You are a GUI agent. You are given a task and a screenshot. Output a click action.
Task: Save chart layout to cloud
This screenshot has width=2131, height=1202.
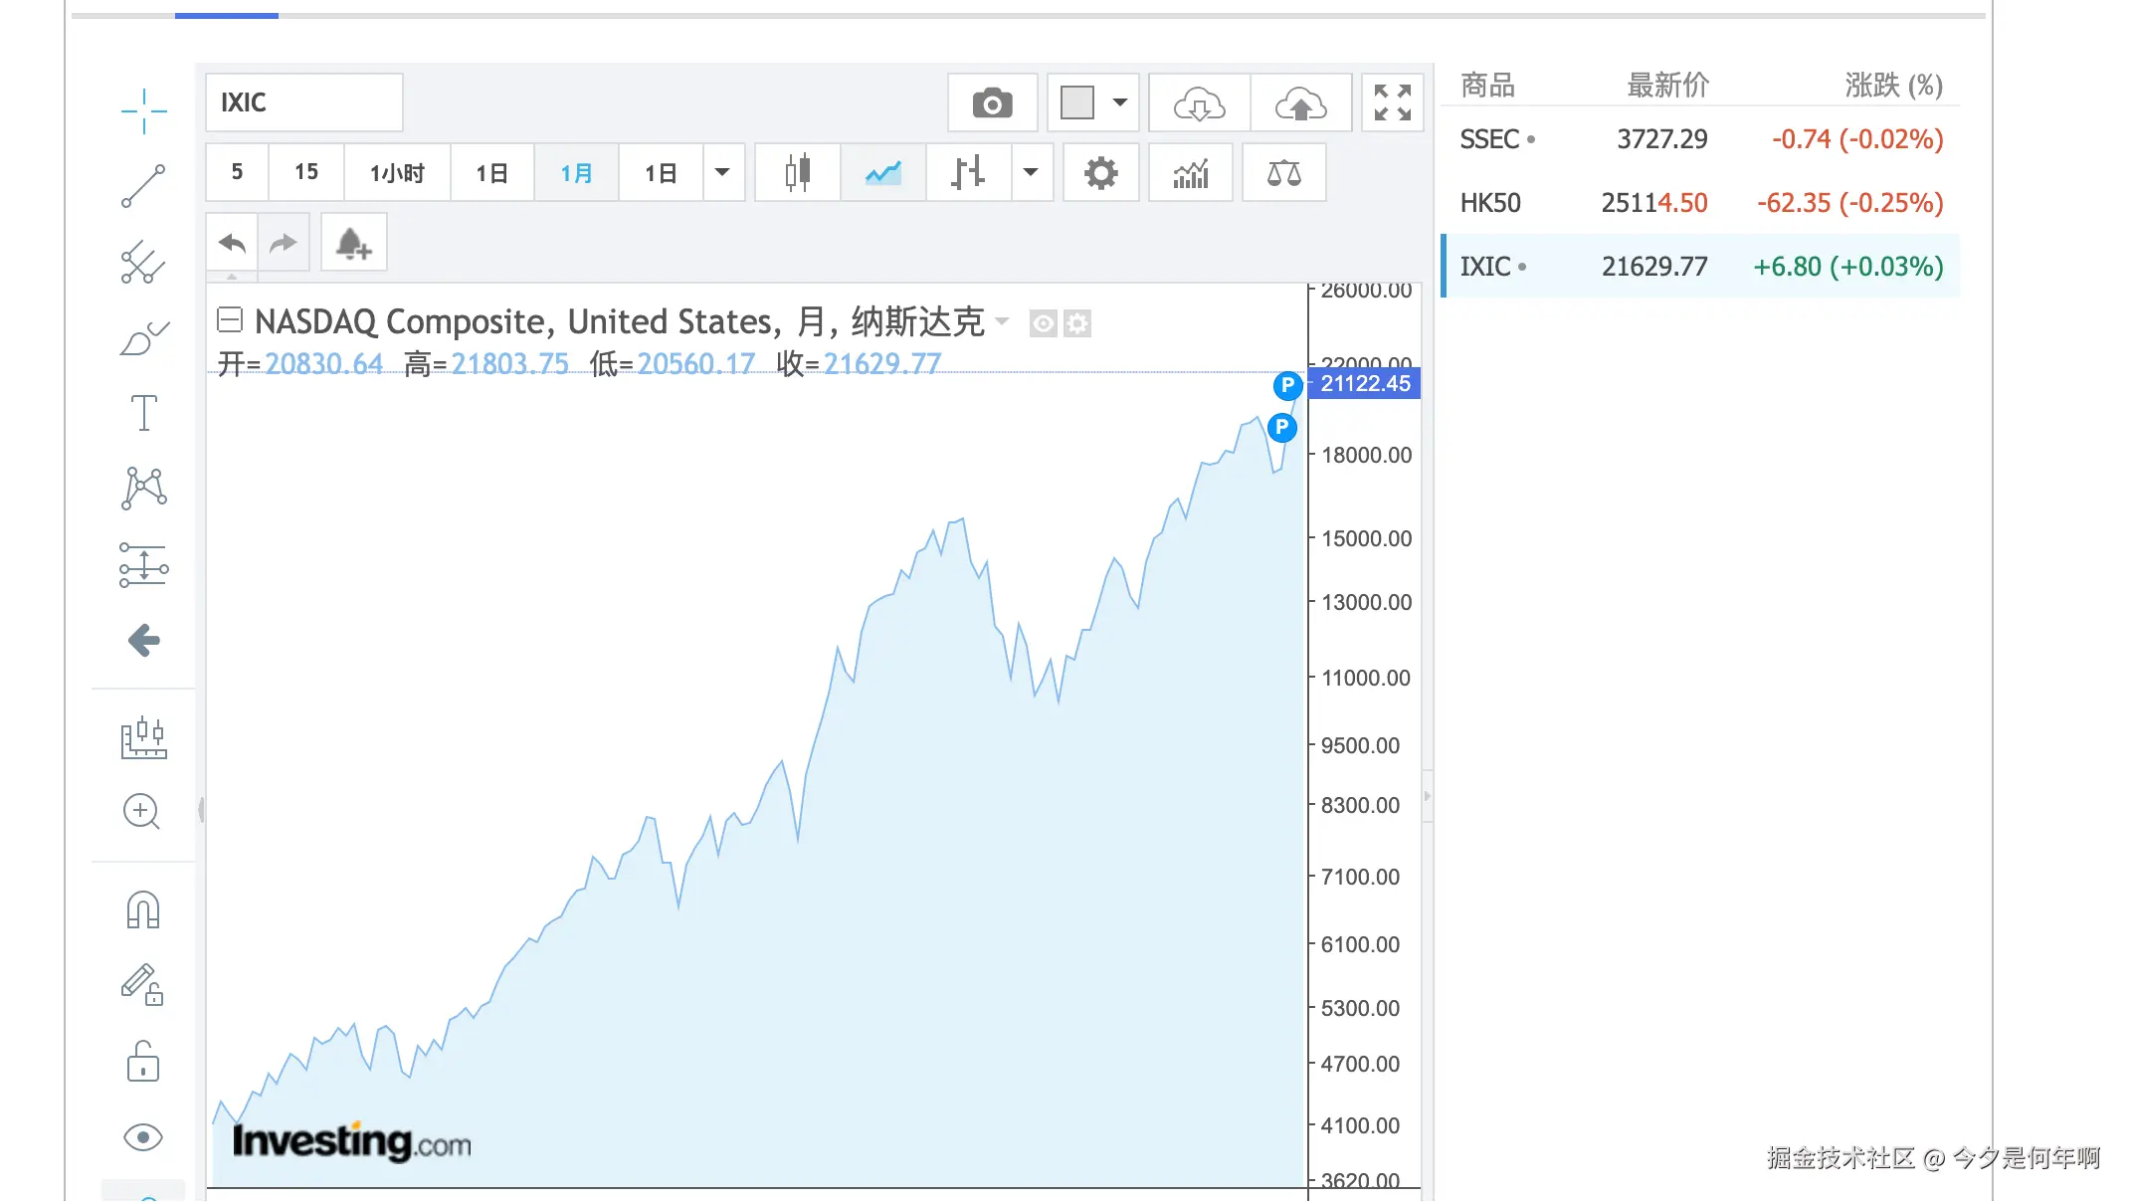pos(1300,102)
